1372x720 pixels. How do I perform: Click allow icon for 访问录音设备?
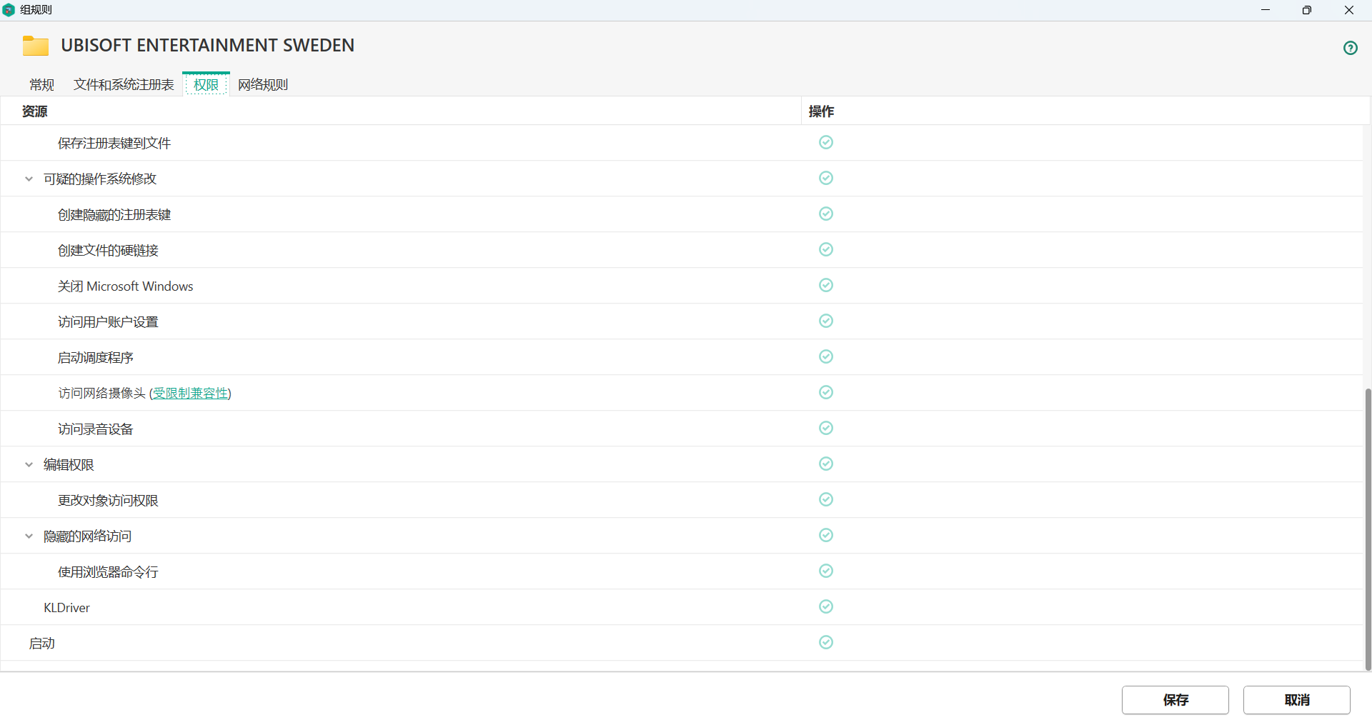pyautogui.click(x=825, y=428)
